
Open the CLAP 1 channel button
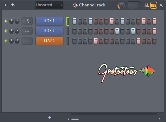(x=50, y=41)
